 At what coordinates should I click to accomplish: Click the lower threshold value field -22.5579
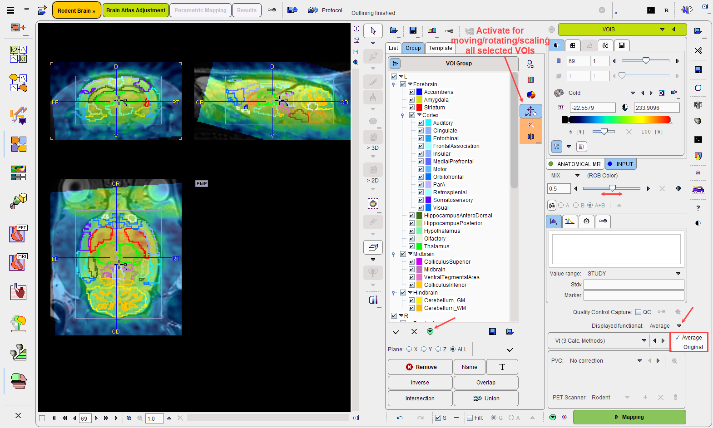coord(593,108)
